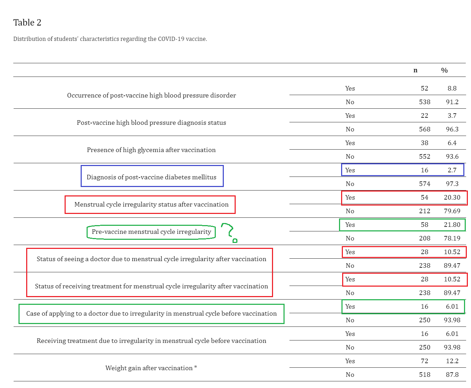Click the n value 54
Image resolution: width=471 pixels, height=388 pixels.
tap(425, 197)
